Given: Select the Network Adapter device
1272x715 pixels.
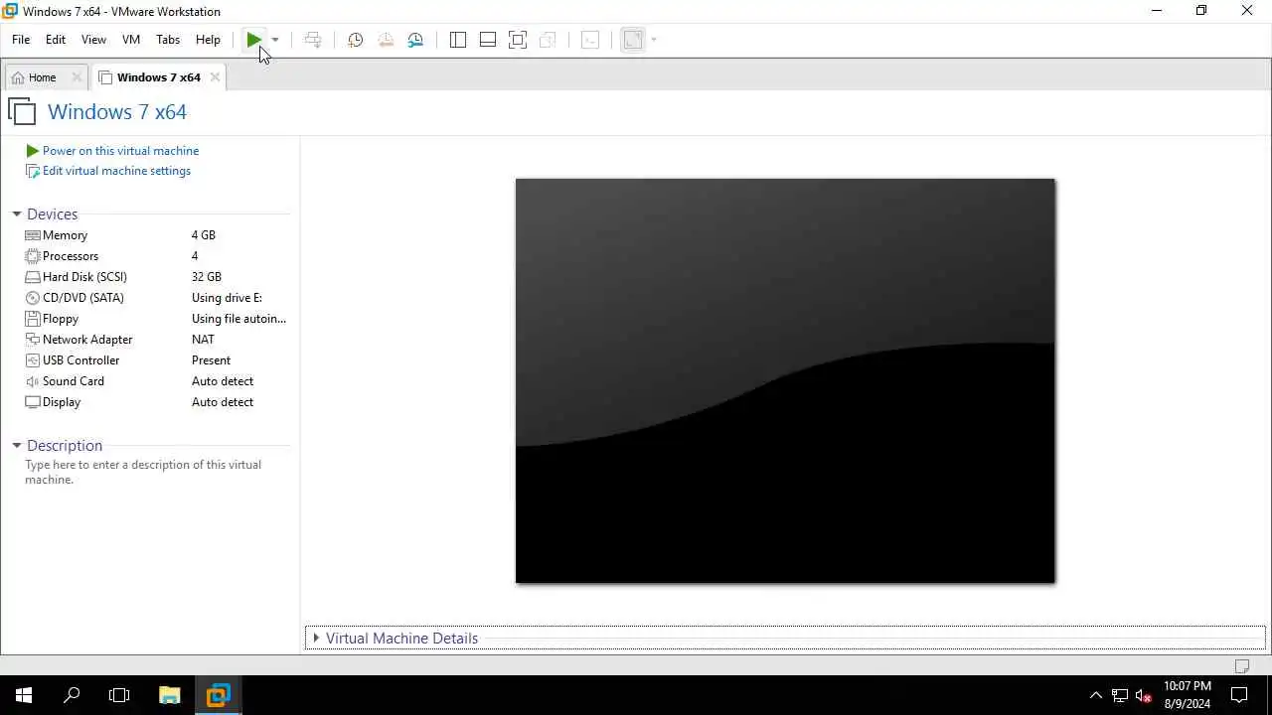Looking at the screenshot, I should (156, 340).
